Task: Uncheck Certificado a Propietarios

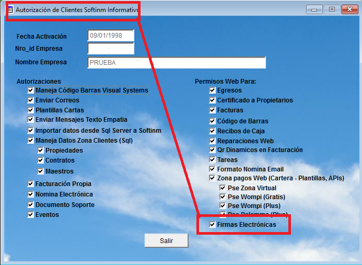Action: (212, 100)
